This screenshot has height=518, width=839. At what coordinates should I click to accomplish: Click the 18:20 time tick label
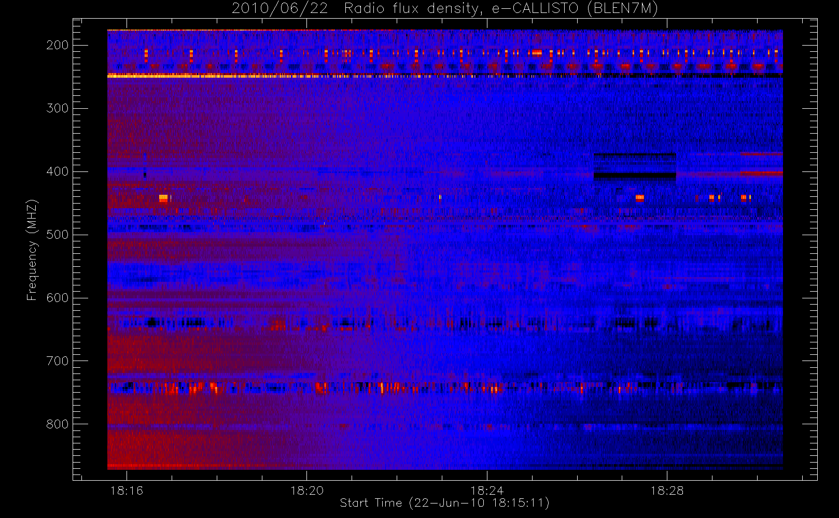tap(307, 491)
